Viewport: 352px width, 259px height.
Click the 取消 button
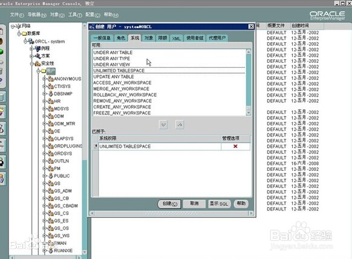tap(194, 203)
